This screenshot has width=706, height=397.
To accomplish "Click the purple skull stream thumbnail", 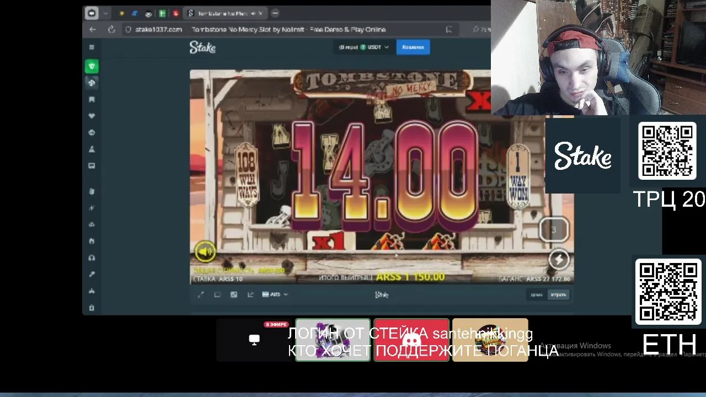I will tap(333, 340).
